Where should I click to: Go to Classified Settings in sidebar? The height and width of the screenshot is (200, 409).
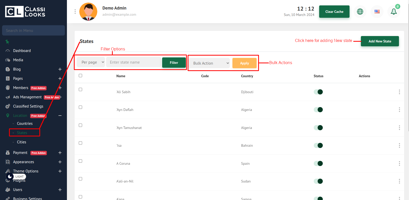pos(28,106)
